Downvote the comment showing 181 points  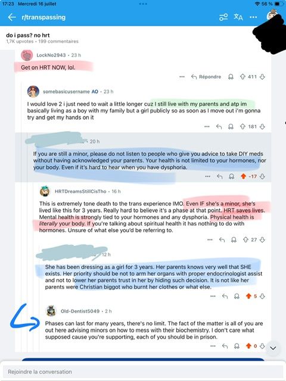click(262, 127)
